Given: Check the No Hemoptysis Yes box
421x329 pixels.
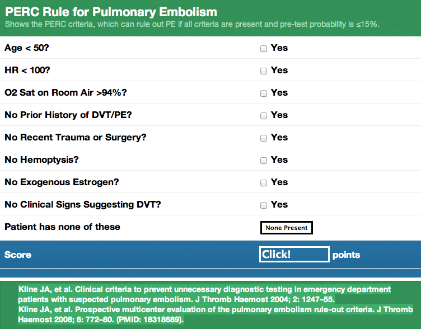Looking at the screenshot, I should 264,161.
